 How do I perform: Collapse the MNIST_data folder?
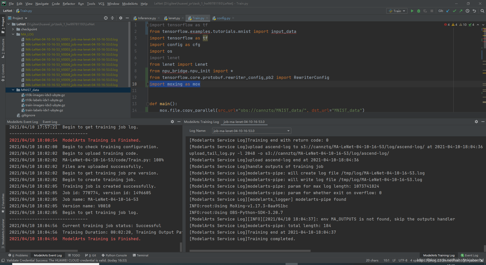pos(13,90)
